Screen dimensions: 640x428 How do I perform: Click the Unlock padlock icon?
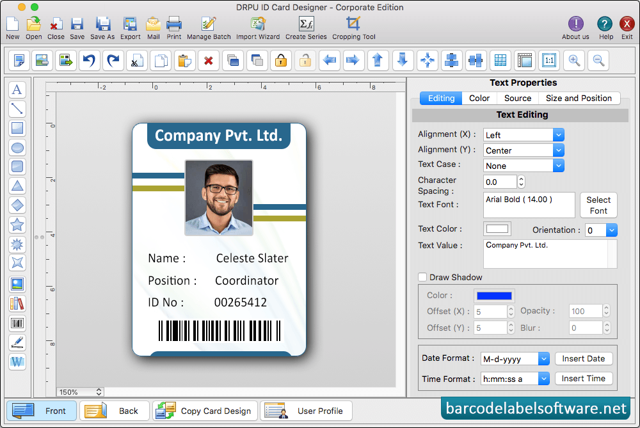coord(305,61)
